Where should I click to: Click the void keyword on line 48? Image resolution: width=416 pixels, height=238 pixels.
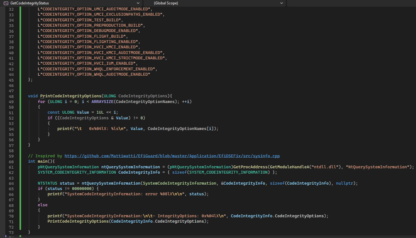coord(33,96)
